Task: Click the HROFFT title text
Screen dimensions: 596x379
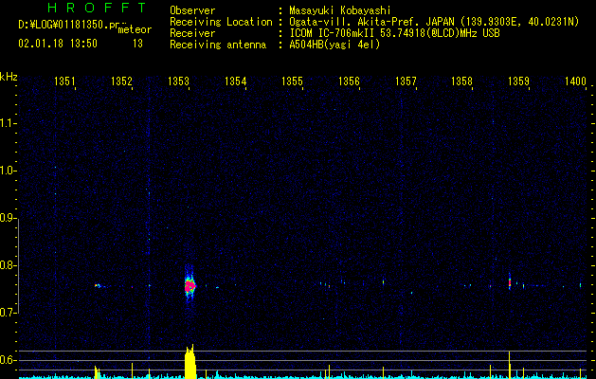Action: (x=98, y=8)
